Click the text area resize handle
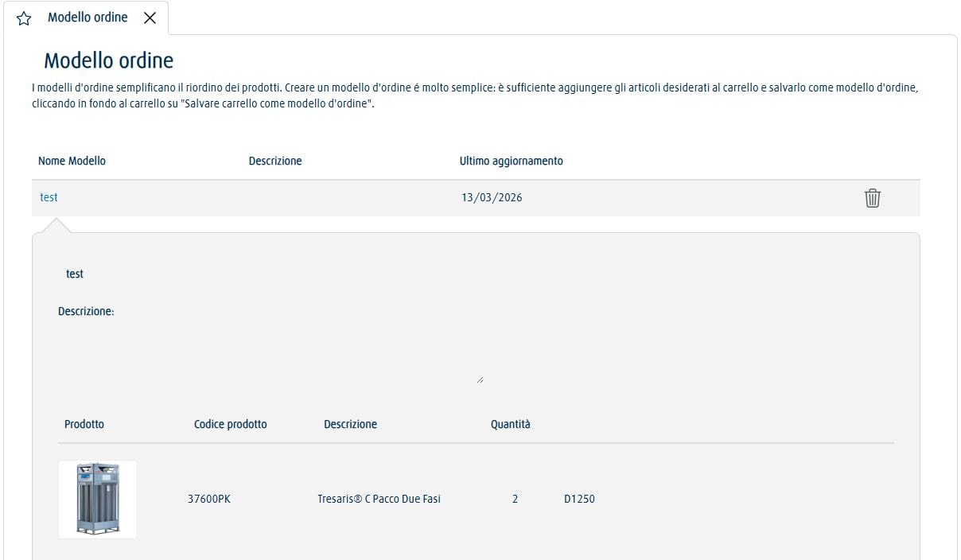 tap(480, 380)
